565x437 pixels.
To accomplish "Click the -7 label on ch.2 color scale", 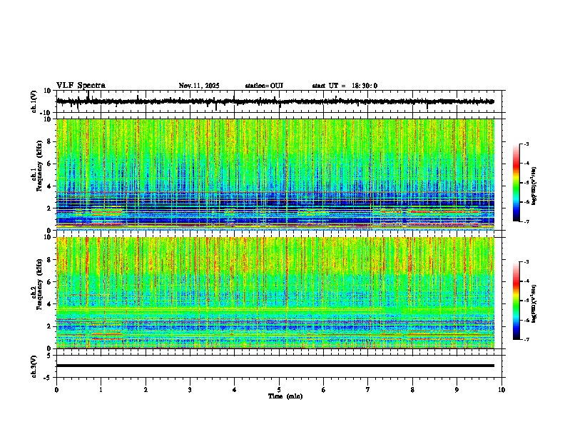I will [x=526, y=339].
